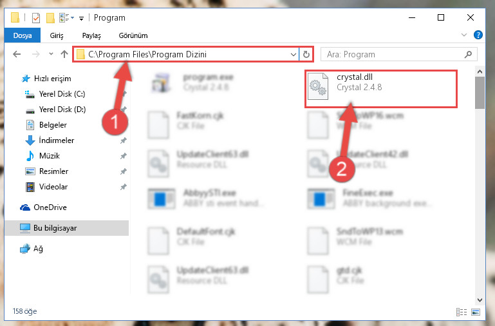Customize quick access toolbar dropdown

tap(82, 18)
